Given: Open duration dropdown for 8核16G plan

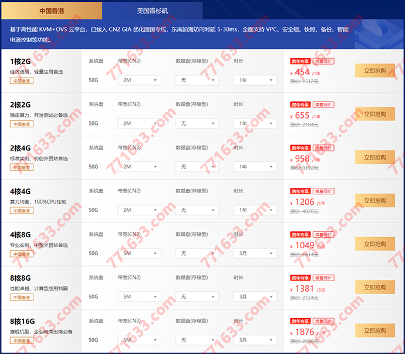Looking at the screenshot, I should tap(255, 340).
